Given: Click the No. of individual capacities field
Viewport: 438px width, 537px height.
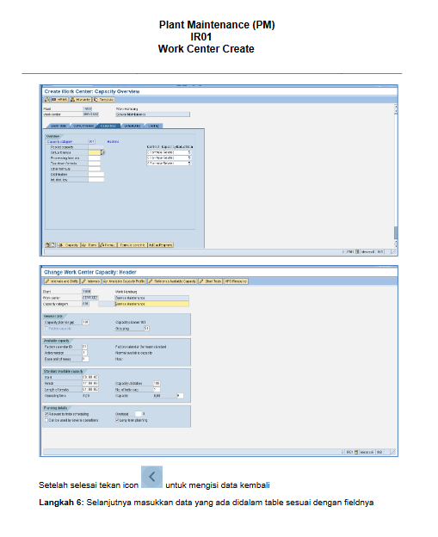Looking at the screenshot, I should tap(157, 390).
